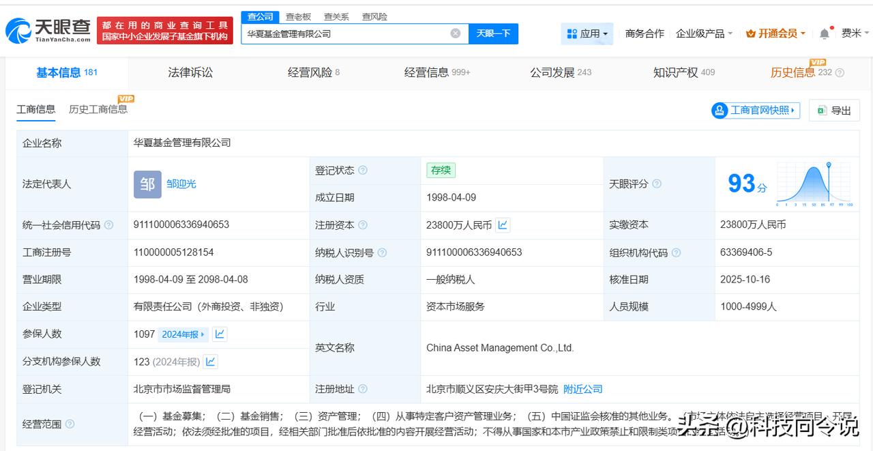Click the registration number 110000005128154
The width and height of the screenshot is (873, 451).
pos(174,252)
